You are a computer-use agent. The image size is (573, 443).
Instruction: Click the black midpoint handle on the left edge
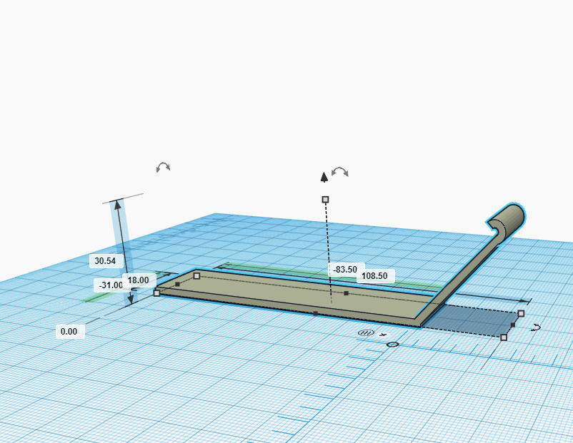178,284
